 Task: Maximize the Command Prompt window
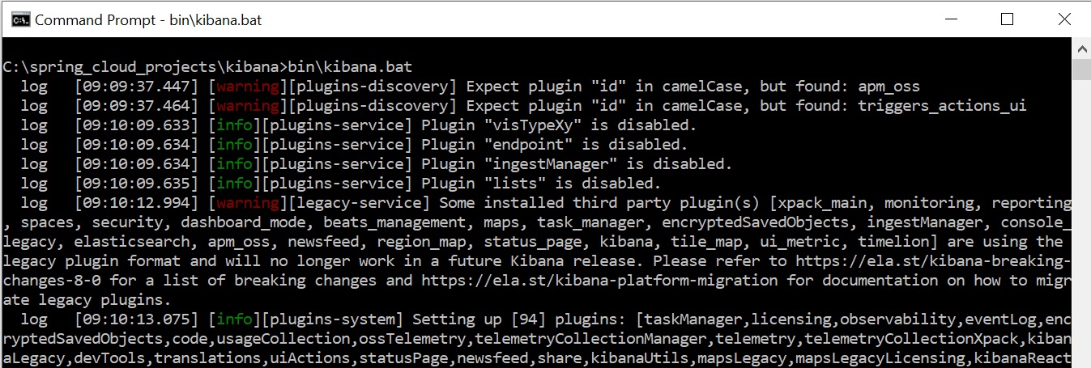coord(1007,19)
